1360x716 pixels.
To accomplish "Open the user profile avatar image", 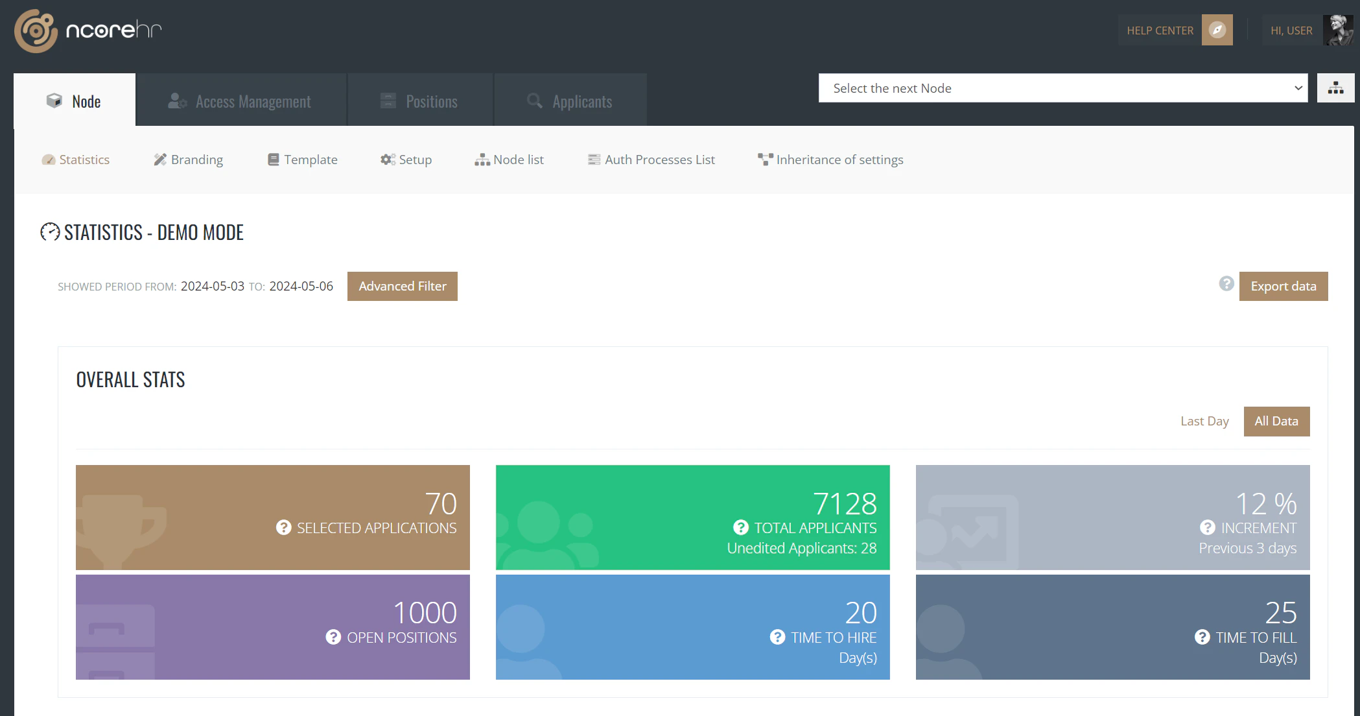I will [x=1337, y=30].
